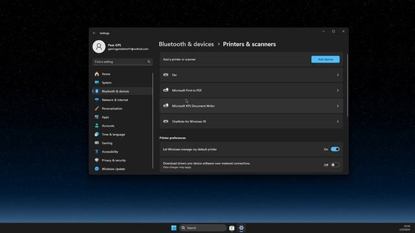Click the account email address text
Viewport: 415px width, 233px height.
coord(128,49)
